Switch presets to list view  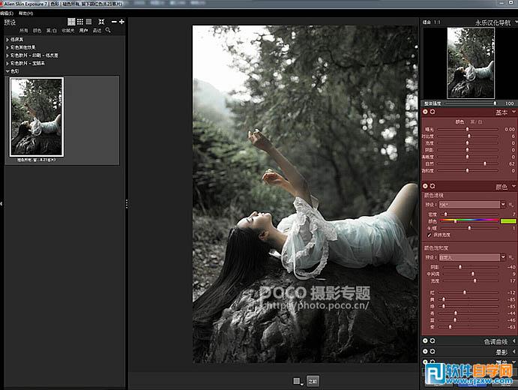pyautogui.click(x=88, y=22)
